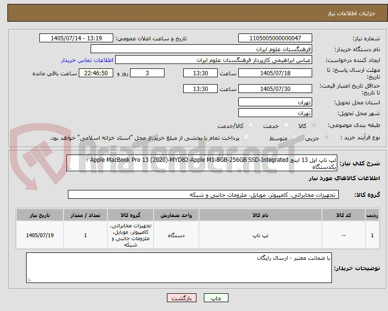
Task: Click buyer notes area با ضمانت معتبر
Action: click(179, 268)
